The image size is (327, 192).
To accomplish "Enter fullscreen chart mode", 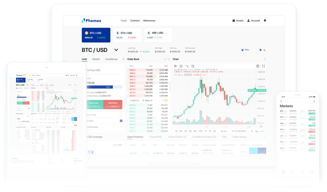I will point(264,66).
